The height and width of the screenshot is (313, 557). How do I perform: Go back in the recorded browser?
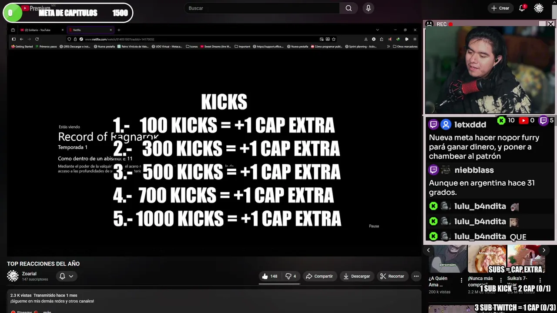pyautogui.click(x=21, y=39)
